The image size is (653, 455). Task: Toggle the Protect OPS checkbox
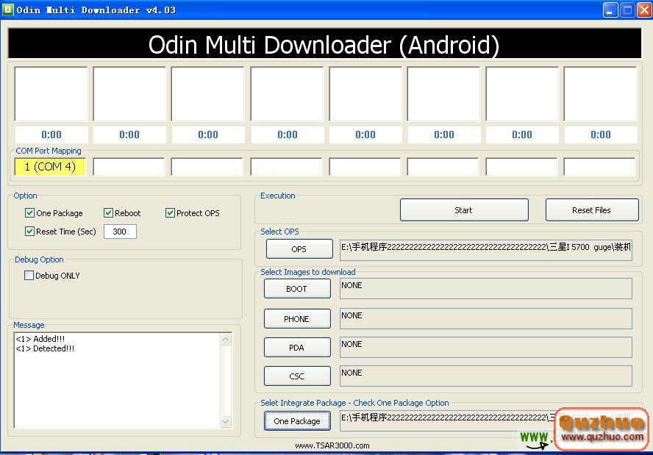pyautogui.click(x=170, y=213)
